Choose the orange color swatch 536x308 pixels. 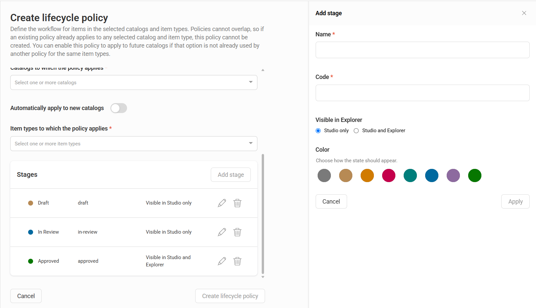tap(367, 175)
